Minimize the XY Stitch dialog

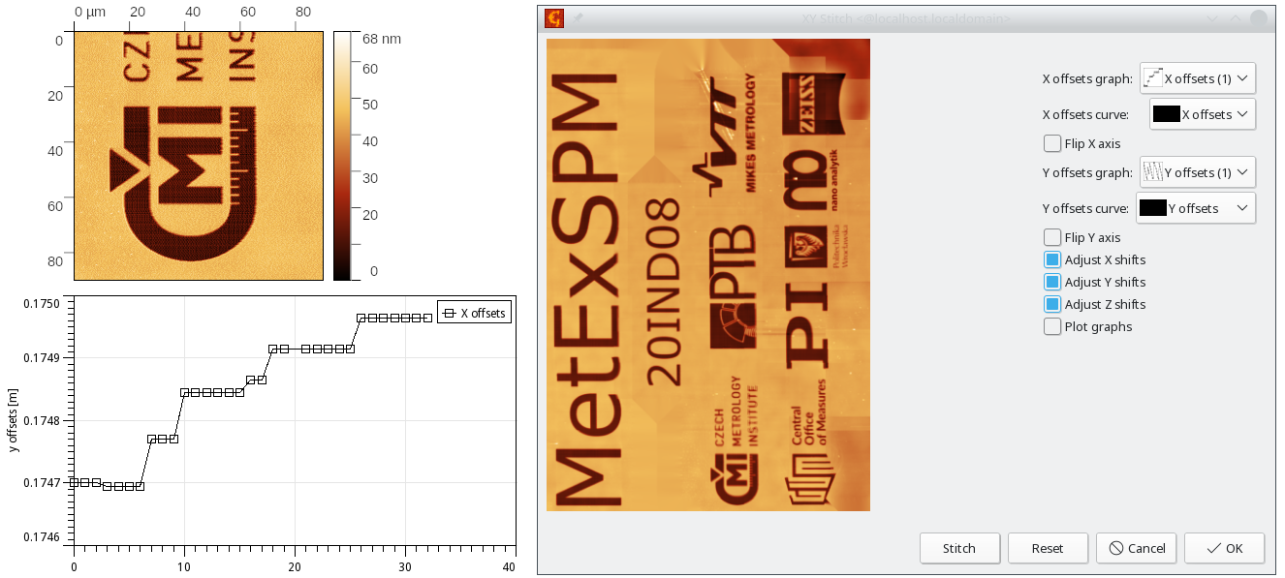pos(1212,18)
